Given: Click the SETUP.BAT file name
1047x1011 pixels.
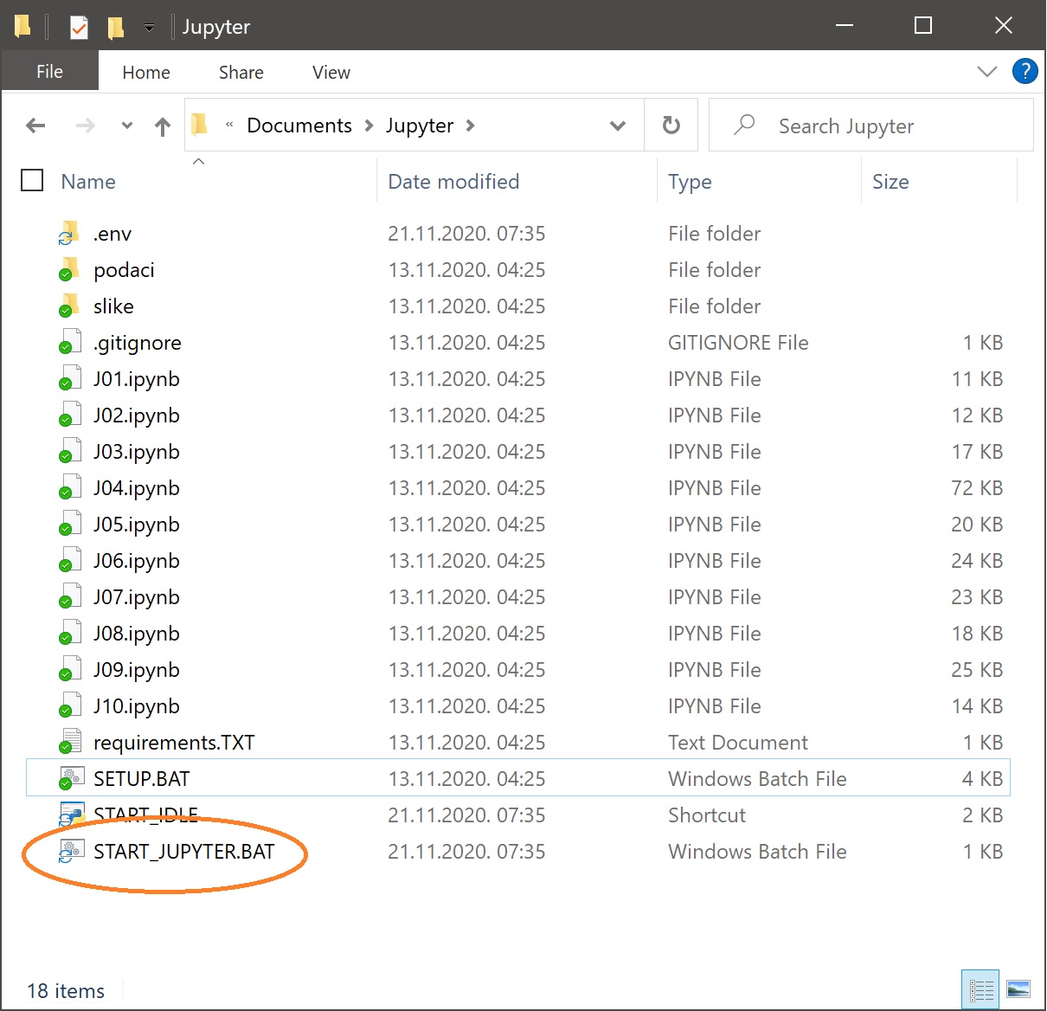Looking at the screenshot, I should [x=142, y=779].
